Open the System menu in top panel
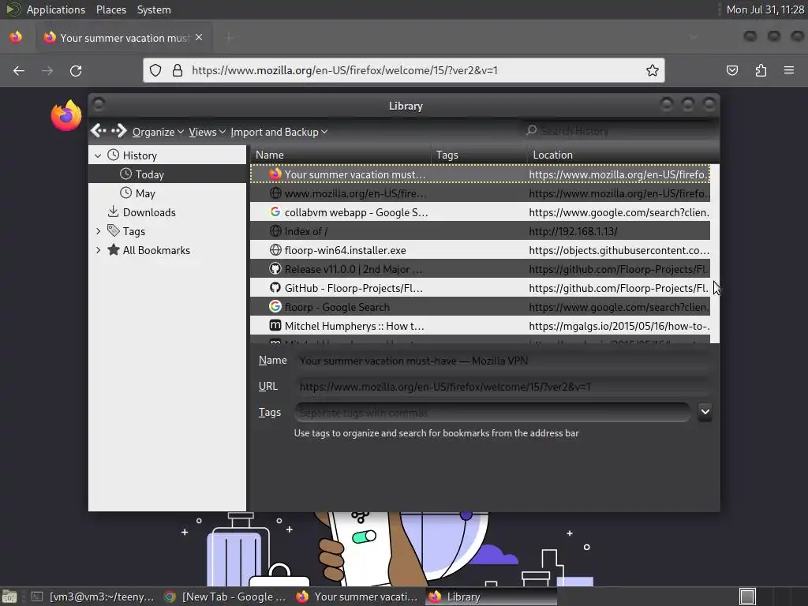Viewport: 808px width, 606px height. [x=154, y=9]
